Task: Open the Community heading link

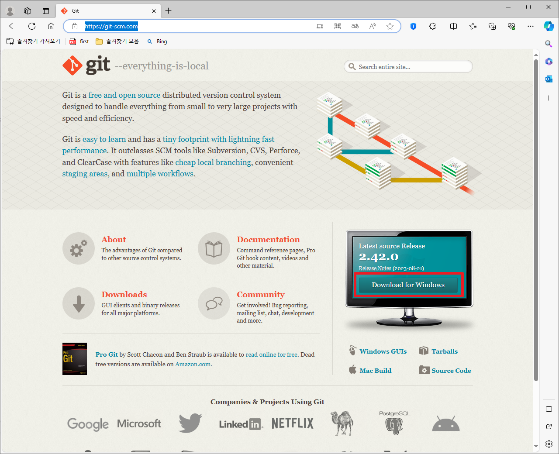Action: [x=261, y=295]
